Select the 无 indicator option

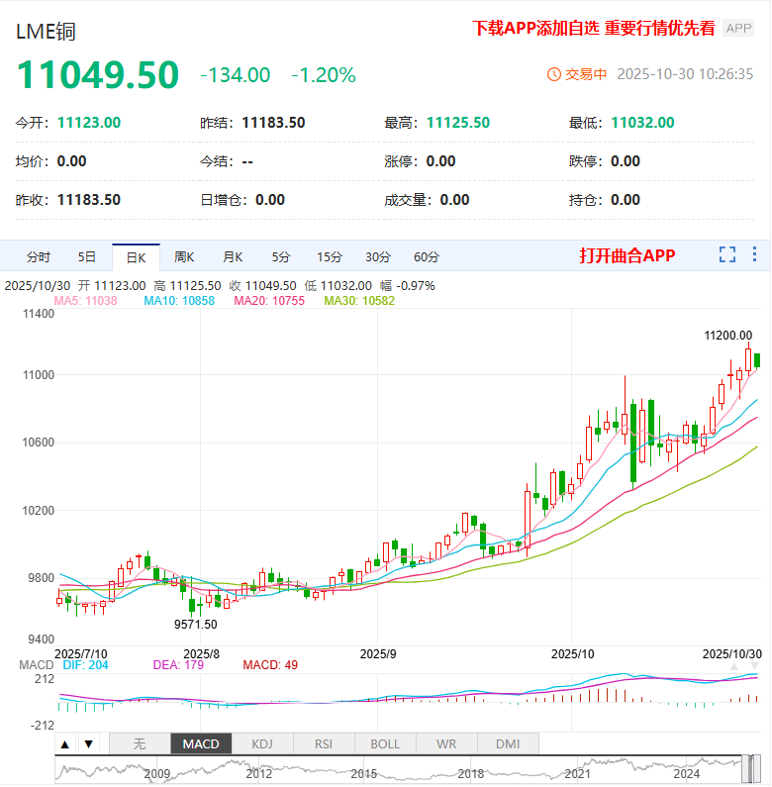point(140,744)
